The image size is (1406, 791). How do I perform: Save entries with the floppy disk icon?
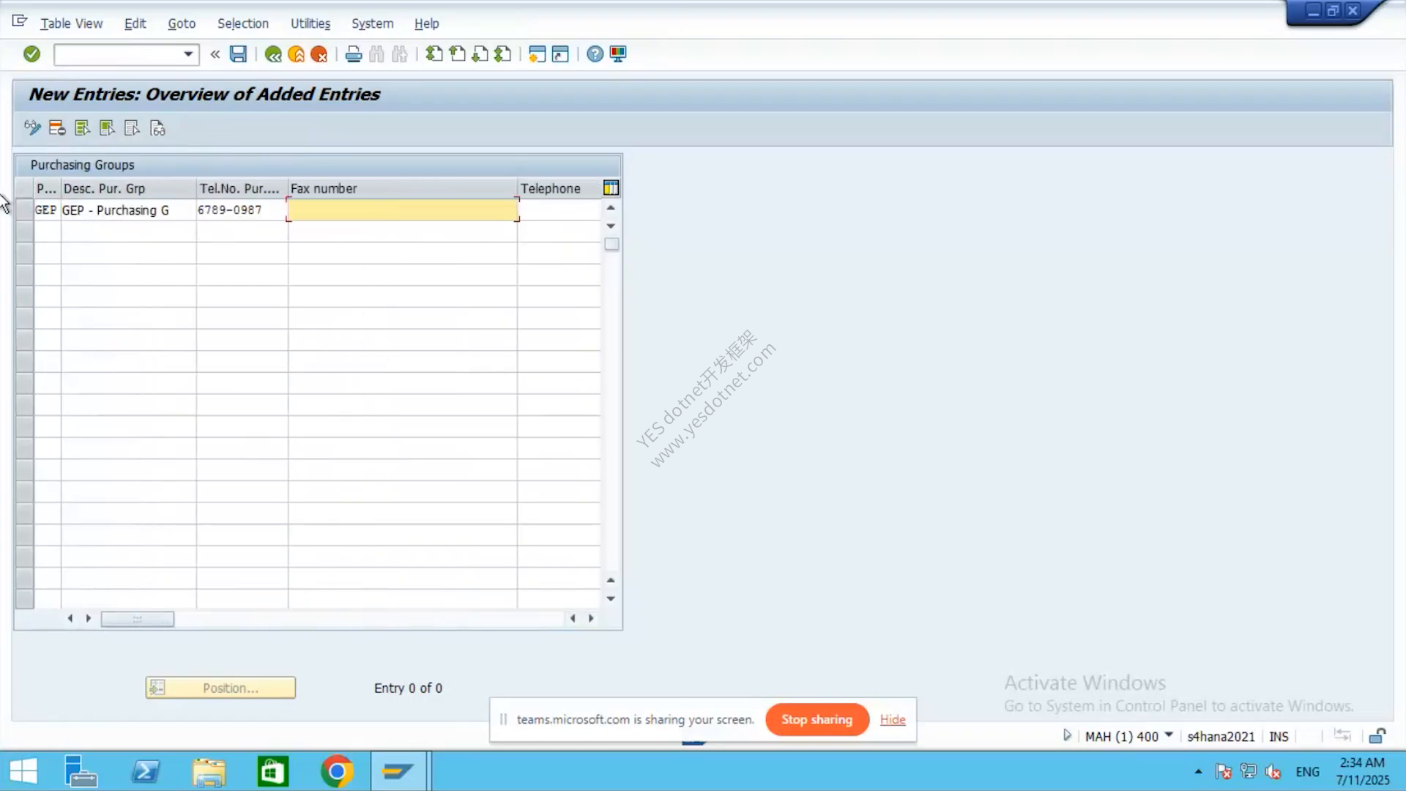click(238, 53)
